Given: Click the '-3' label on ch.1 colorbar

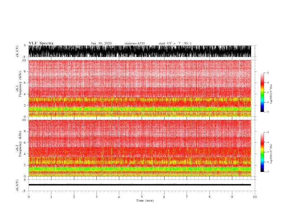Looking at the screenshot, I should tap(267, 73).
